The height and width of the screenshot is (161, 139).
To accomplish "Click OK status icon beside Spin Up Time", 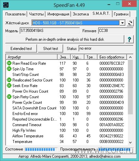I will coord(9,69).
